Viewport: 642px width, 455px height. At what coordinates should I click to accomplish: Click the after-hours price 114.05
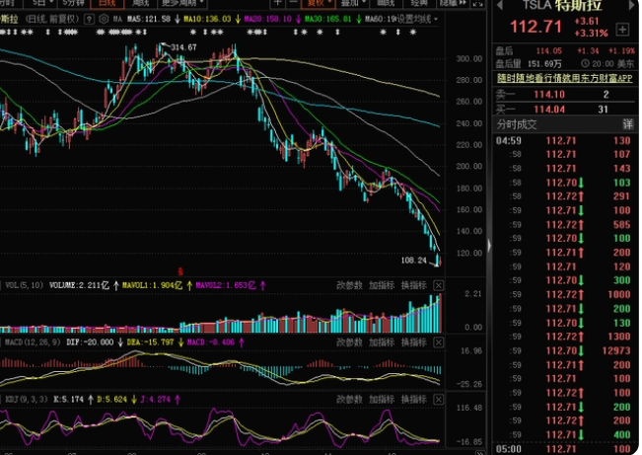tap(549, 51)
